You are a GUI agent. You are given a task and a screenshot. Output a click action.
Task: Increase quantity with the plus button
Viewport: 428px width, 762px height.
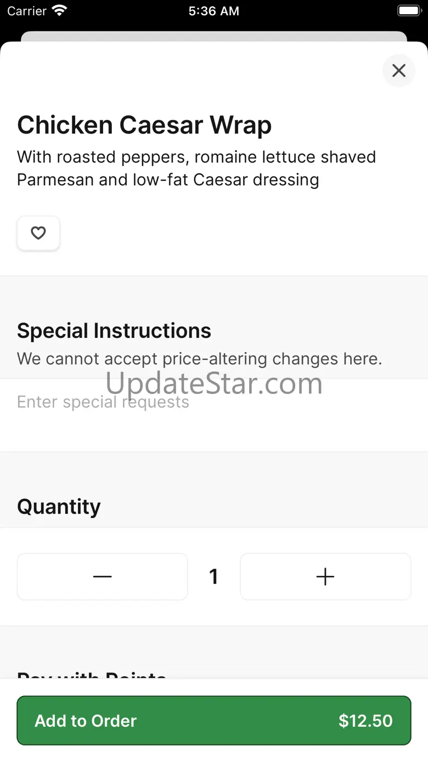tap(325, 576)
